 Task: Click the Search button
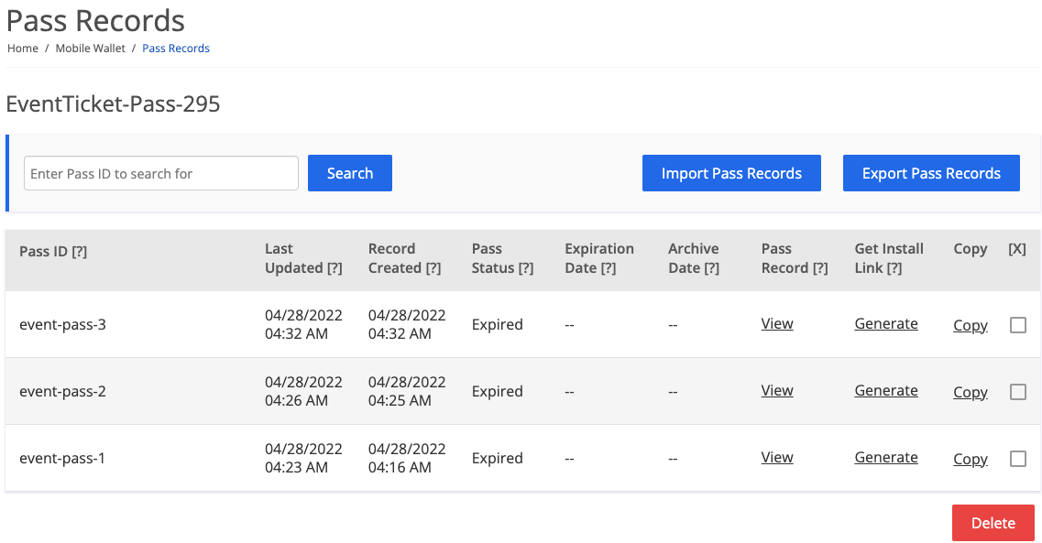pos(349,173)
